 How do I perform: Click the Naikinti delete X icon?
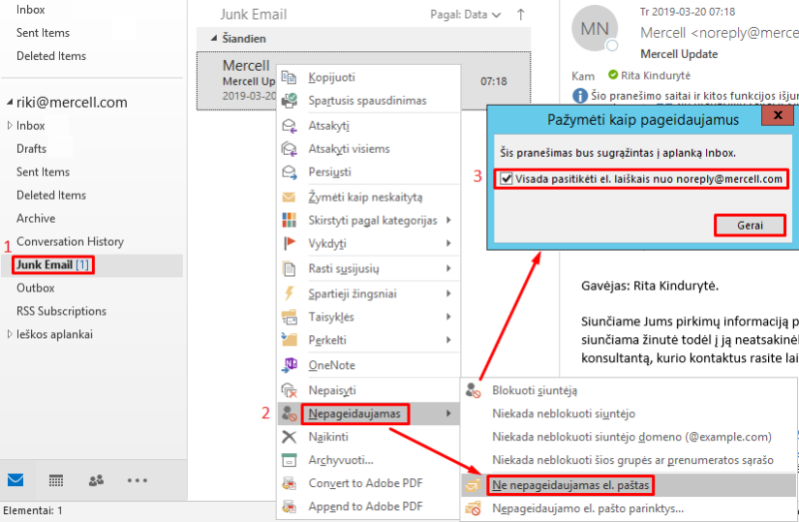pos(289,437)
